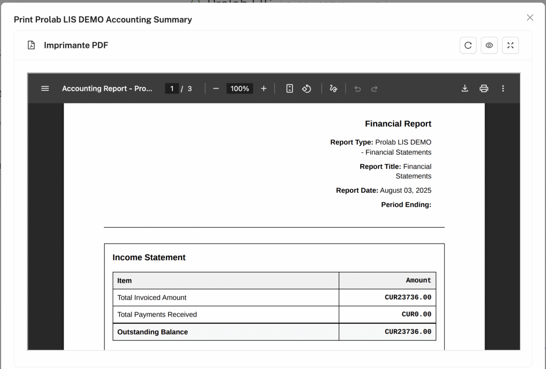Click the Income Statement heading
546x369 pixels.
coord(149,257)
